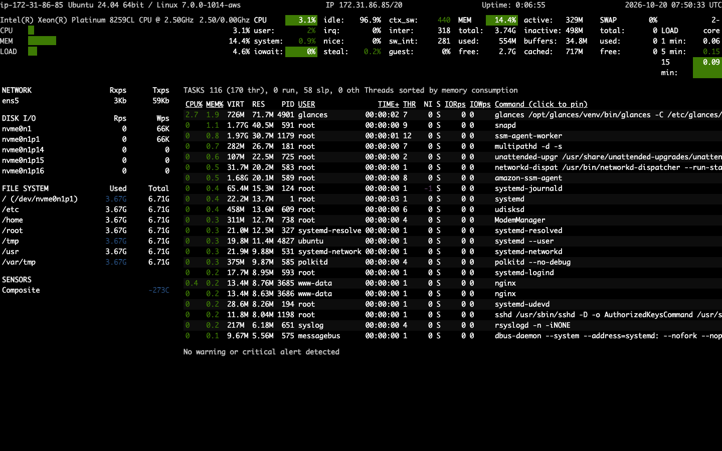722x451 pixels.
Task: Click the Composite sensor row
Action: click(x=85, y=290)
